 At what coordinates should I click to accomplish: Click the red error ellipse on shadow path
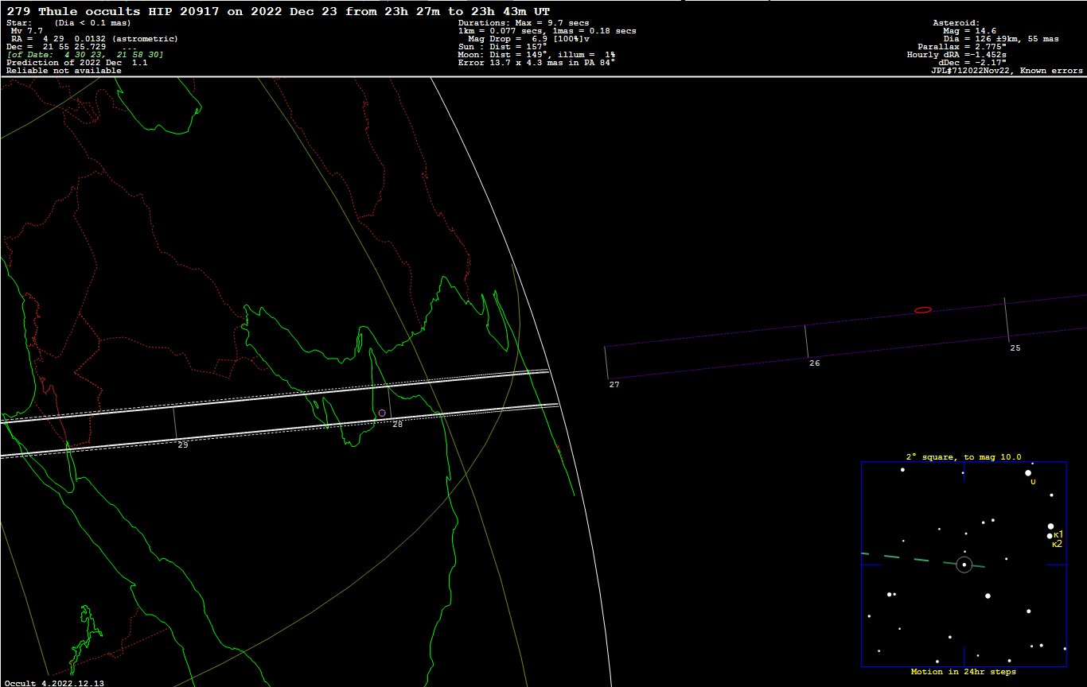point(922,309)
